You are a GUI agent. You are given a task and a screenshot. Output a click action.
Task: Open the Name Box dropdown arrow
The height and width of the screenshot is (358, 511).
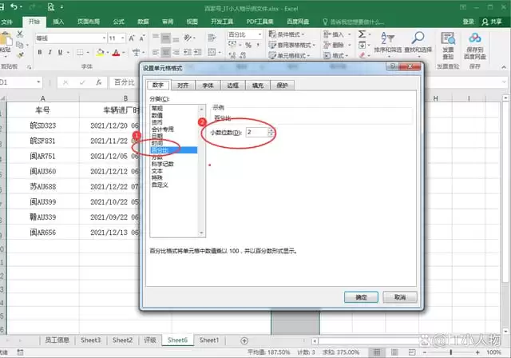point(38,82)
